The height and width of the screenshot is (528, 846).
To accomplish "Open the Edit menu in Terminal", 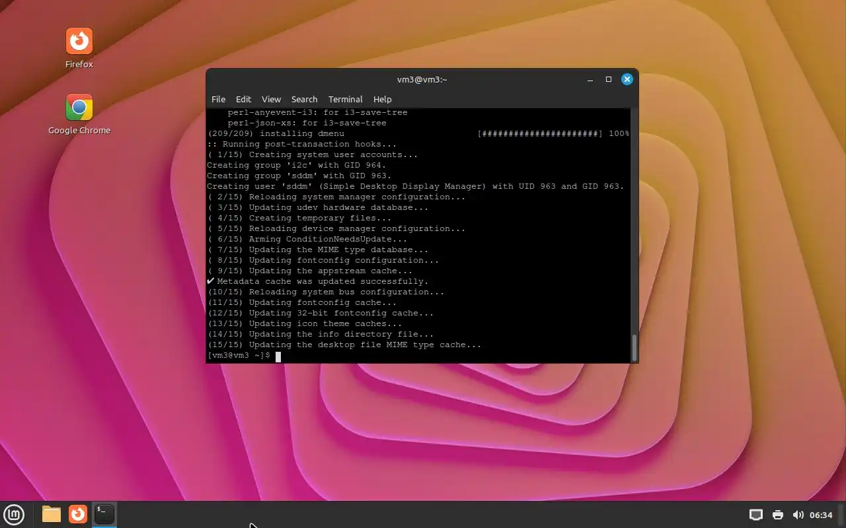I will pos(243,99).
